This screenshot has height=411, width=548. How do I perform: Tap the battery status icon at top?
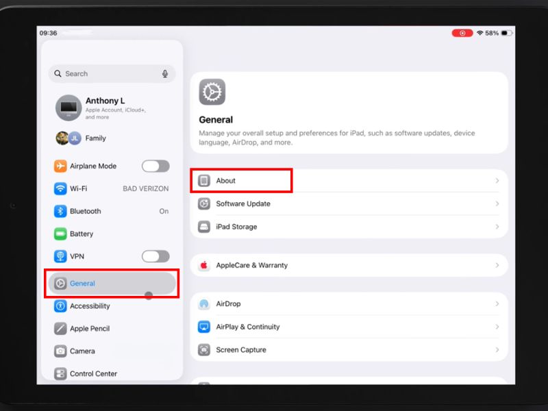point(507,33)
